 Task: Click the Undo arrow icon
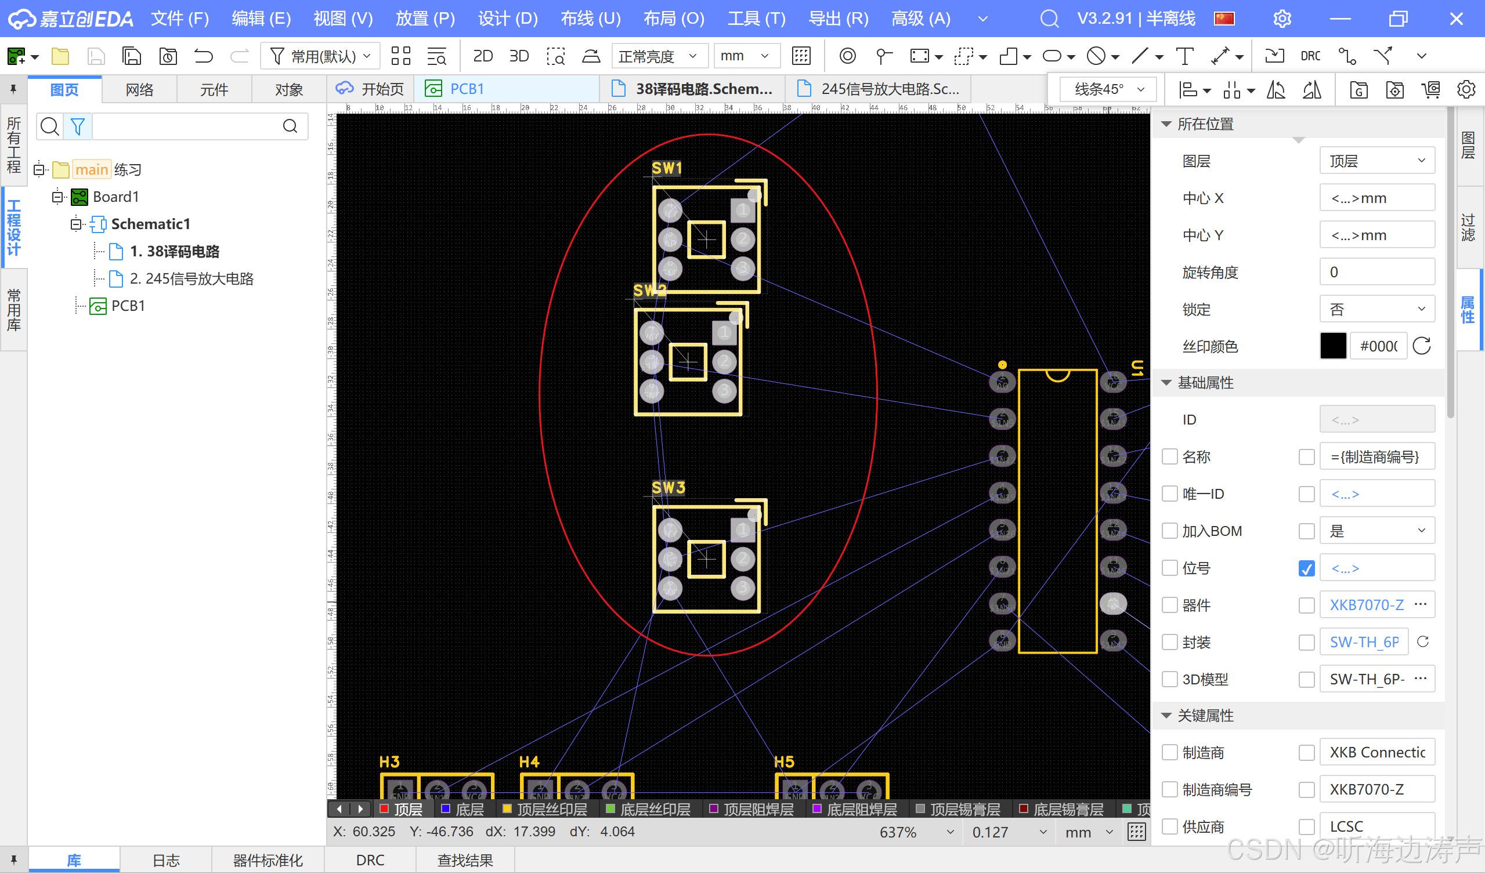click(203, 56)
